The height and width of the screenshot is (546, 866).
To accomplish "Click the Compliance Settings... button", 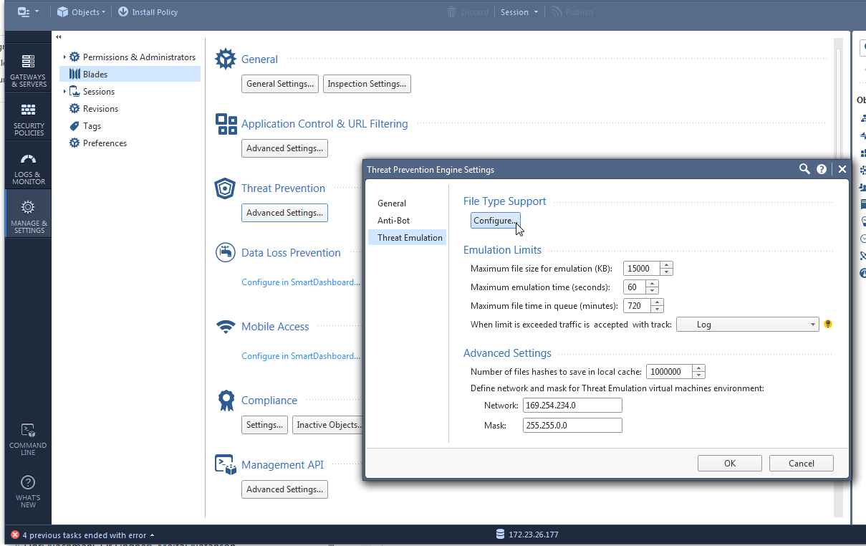I will [264, 425].
